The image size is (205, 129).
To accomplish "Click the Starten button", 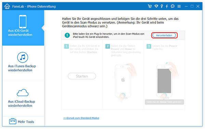I will (x=82, y=76).
